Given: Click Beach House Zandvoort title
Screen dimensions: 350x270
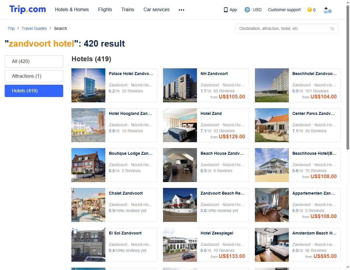Looking at the screenshot, I should tap(222, 153).
